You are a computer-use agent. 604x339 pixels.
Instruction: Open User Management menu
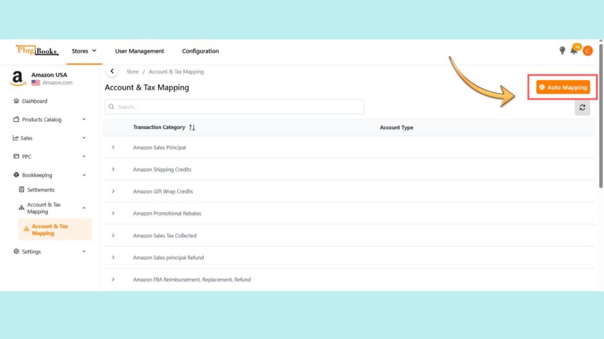click(139, 51)
